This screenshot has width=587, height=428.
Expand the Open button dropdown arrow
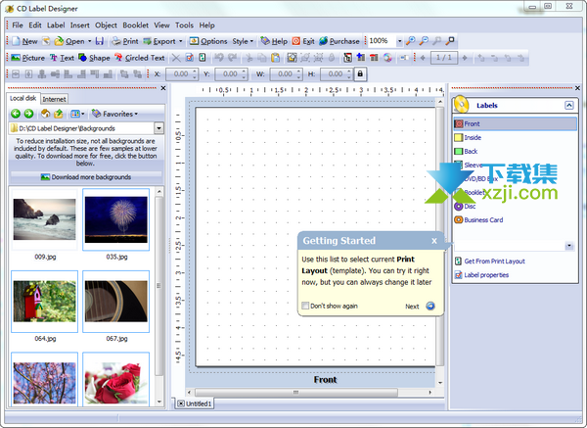click(x=90, y=41)
